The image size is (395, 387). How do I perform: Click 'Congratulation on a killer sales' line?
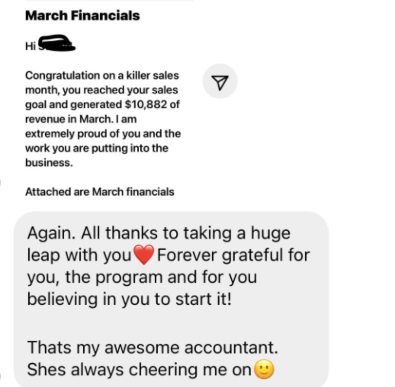[102, 76]
